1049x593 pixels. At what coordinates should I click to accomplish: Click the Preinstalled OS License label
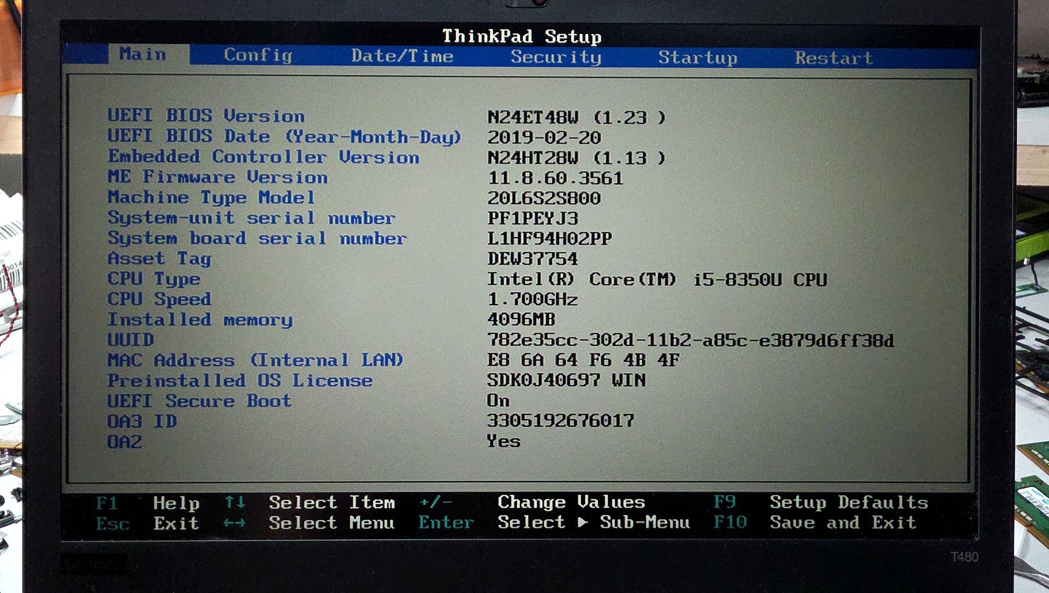pyautogui.click(x=240, y=380)
